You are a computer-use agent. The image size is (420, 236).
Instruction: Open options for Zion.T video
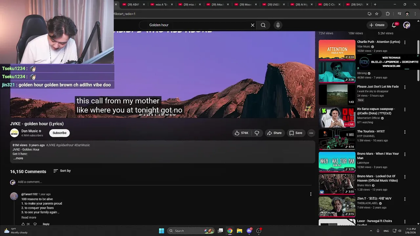405,199
